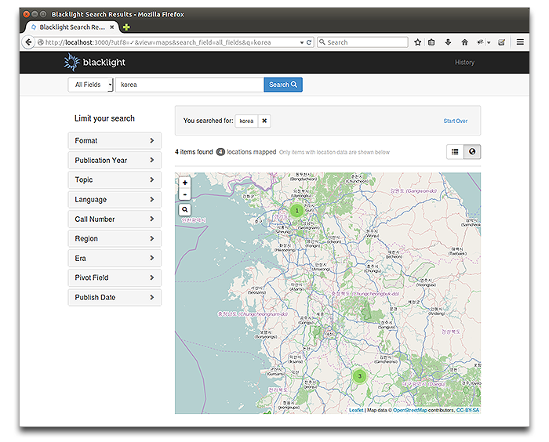Click the Limit your search heading
Viewport: 549px width, 442px height.
[x=104, y=118]
